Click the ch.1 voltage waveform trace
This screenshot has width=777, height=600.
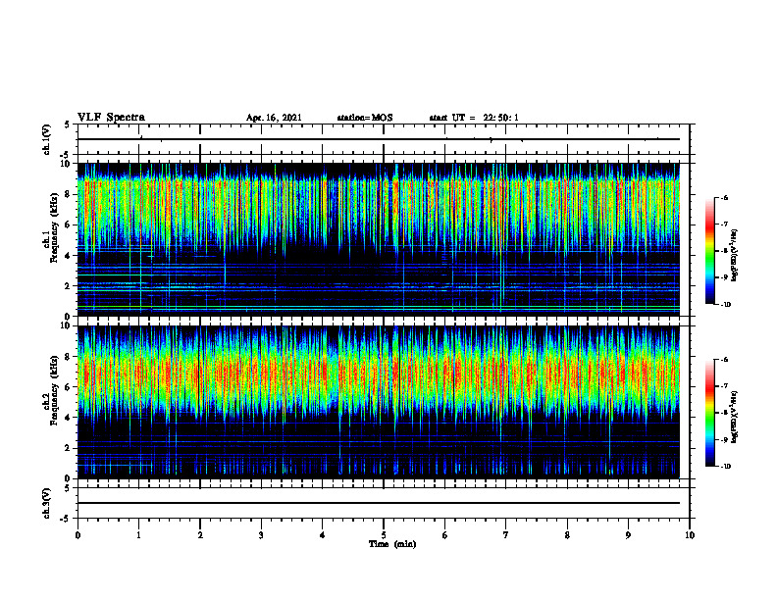pyautogui.click(x=378, y=139)
